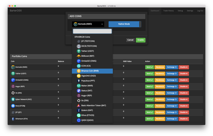Select DigixDAO (DGD) from dropdown

point(93,76)
